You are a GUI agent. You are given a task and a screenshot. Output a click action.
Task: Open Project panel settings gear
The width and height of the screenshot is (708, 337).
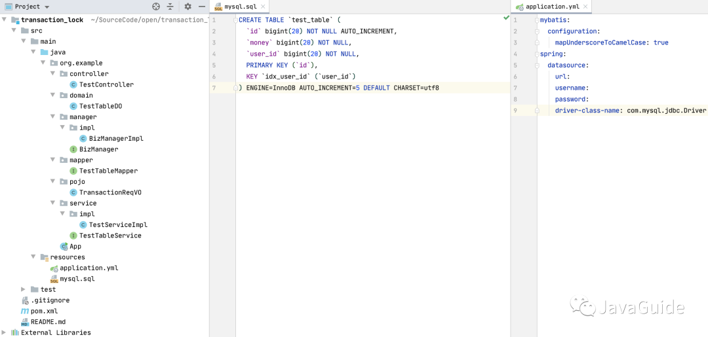pyautogui.click(x=188, y=7)
